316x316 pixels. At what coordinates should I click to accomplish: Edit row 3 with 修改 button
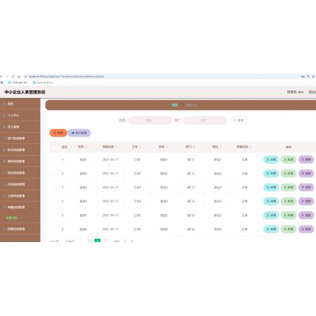[x=289, y=187]
